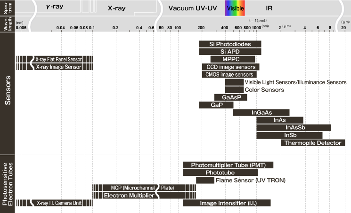Select the InAsSb sensor bar
This screenshot has width=351, height=213.
click(x=294, y=127)
